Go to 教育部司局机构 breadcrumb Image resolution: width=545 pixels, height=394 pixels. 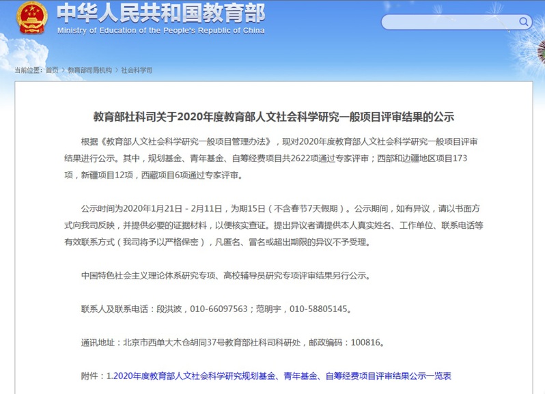(89, 70)
